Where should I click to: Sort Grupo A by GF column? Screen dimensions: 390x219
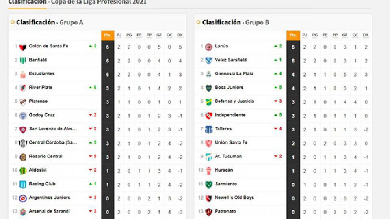coord(159,35)
